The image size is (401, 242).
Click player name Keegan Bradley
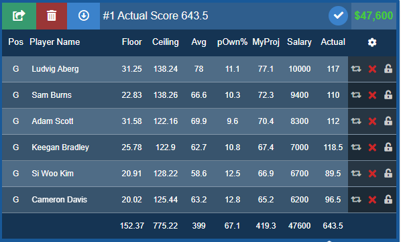[60, 147]
